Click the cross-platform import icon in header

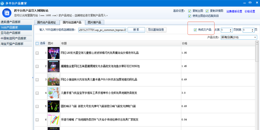(x=7, y=13)
